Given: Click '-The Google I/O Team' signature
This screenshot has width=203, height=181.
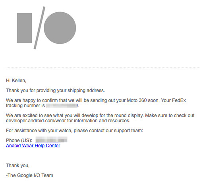Looking at the screenshot, I should [29, 175].
